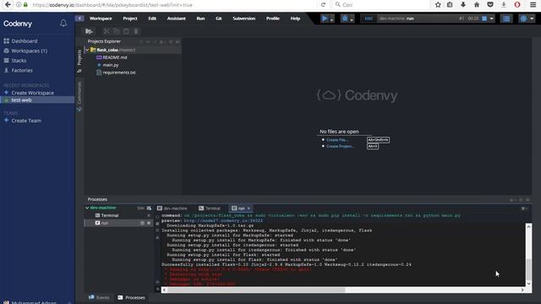Switch to the Terminal console tab
The height and width of the screenshot is (304, 541).
210,209
